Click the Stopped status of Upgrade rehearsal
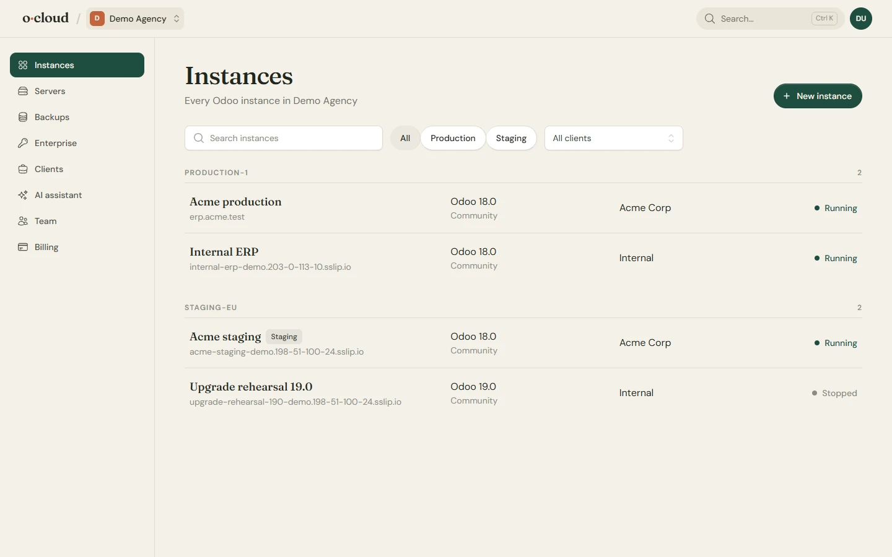 point(834,393)
